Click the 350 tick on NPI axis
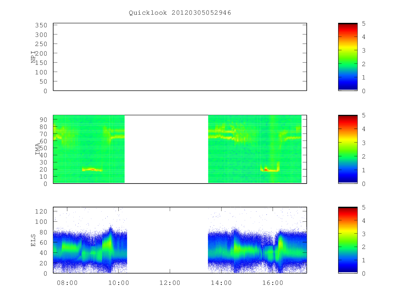This screenshot has height=307, width=409. coord(41,25)
